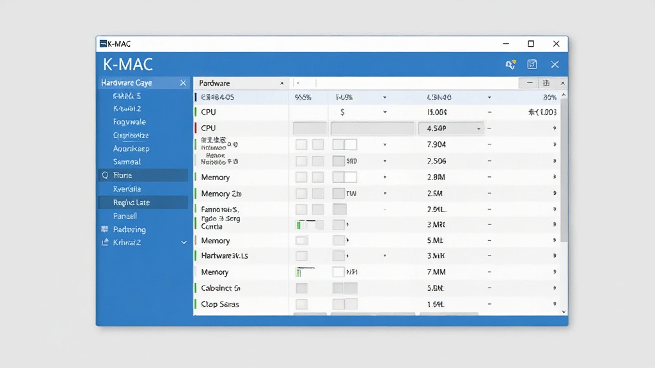Screen dimensions: 655x368
Task: Click the X icon in the blue K-MAC header
Action: coord(555,65)
